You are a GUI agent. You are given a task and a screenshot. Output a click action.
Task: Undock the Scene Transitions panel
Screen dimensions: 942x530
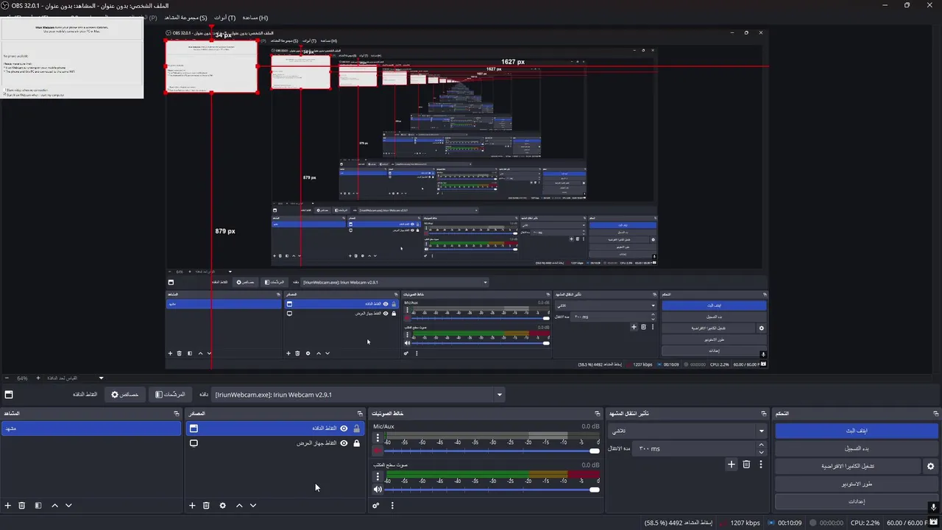[x=764, y=414]
